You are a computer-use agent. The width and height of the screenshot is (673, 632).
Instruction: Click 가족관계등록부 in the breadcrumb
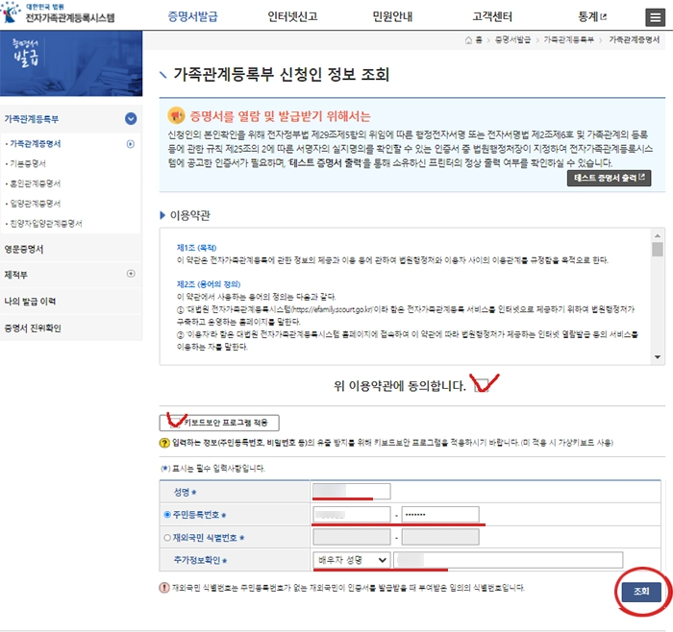(x=569, y=40)
